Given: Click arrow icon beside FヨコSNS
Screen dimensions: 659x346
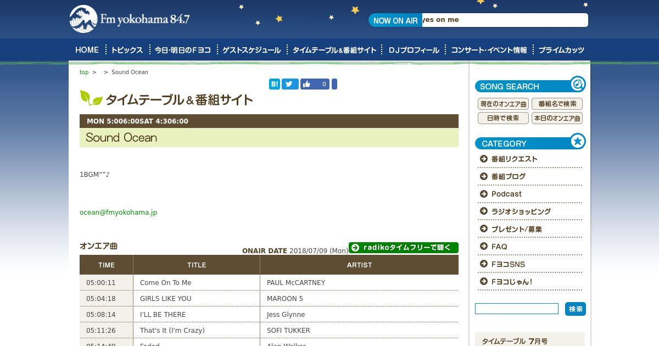Looking at the screenshot, I should pos(484,264).
